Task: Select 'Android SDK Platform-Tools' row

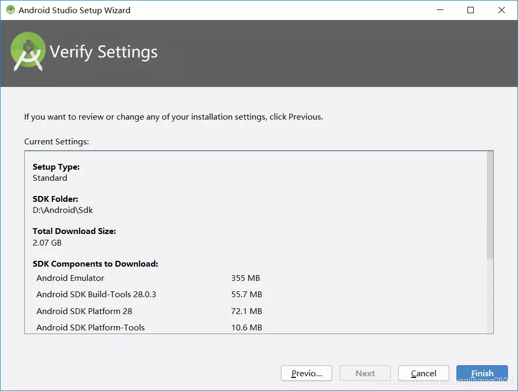Action: tap(149, 327)
